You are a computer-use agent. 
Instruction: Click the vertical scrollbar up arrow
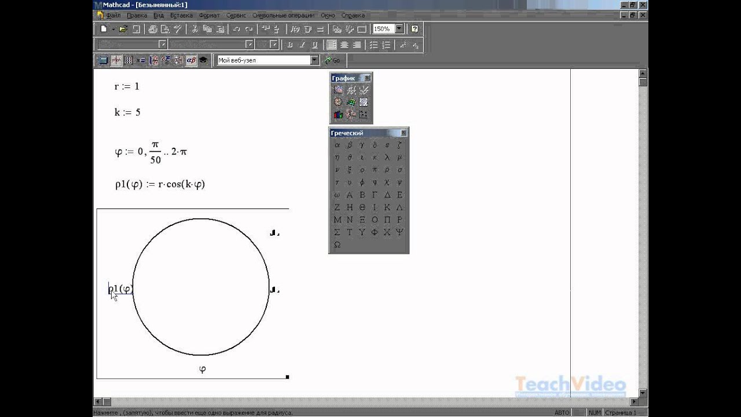pos(643,72)
